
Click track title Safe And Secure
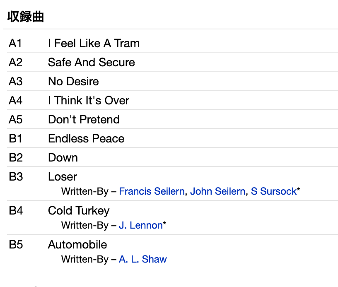point(91,63)
